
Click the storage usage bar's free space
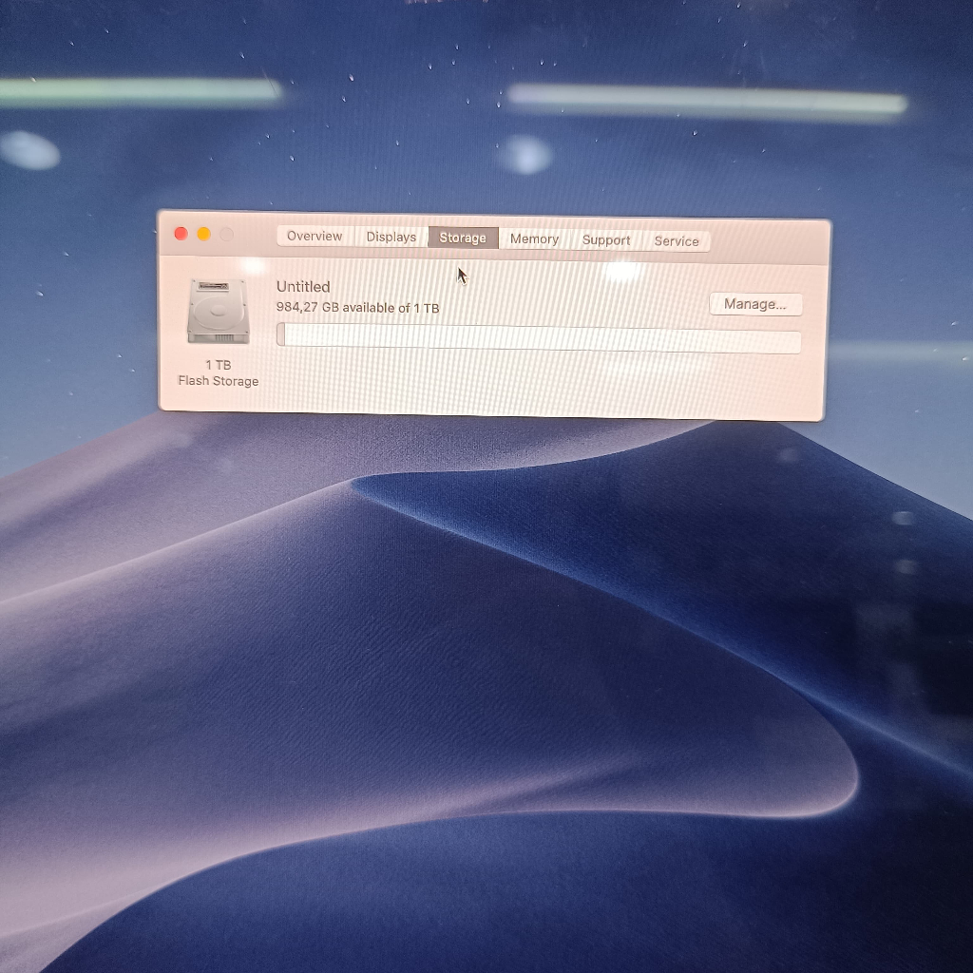(x=542, y=339)
